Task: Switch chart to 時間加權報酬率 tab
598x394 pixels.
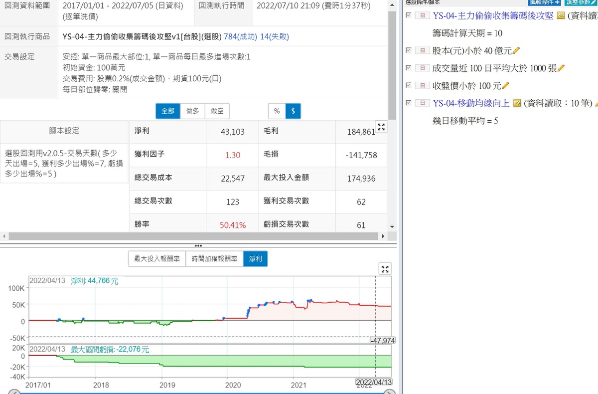Action: coord(214,259)
